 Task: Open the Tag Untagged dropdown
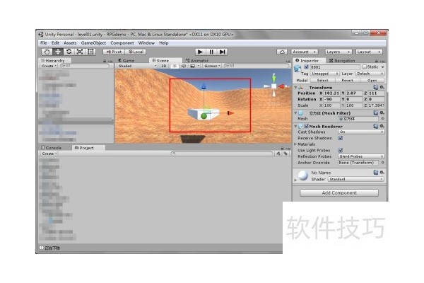click(x=325, y=74)
